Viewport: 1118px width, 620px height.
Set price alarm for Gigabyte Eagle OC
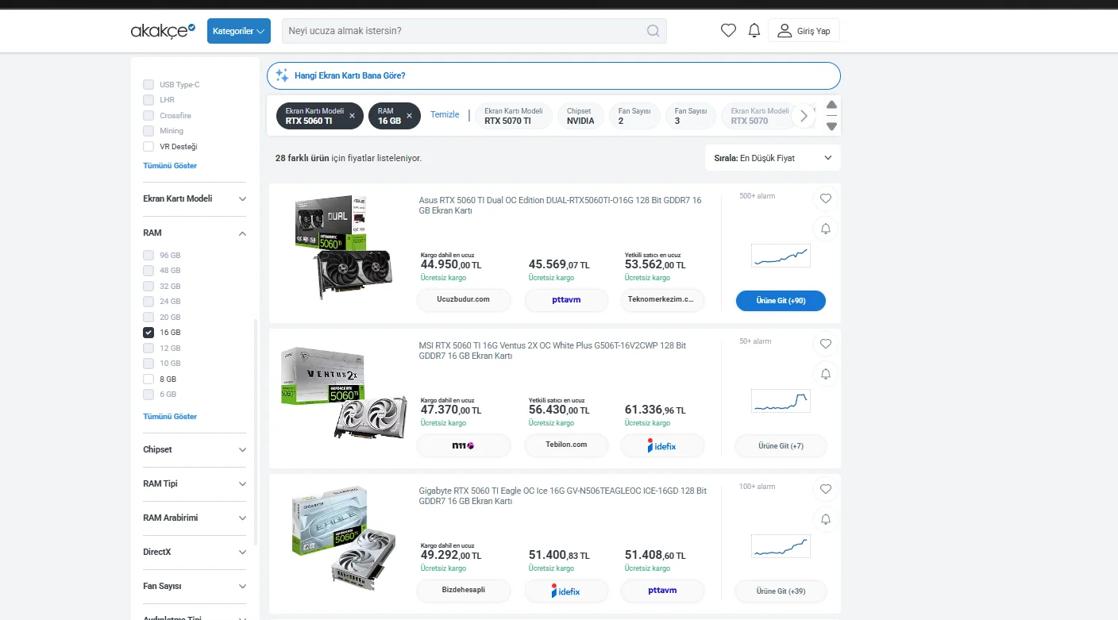[826, 519]
